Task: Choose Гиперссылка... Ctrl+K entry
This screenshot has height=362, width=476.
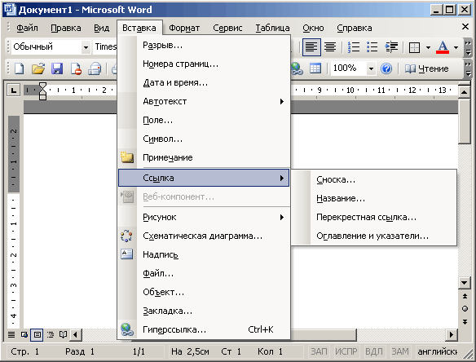Action: [x=204, y=329]
